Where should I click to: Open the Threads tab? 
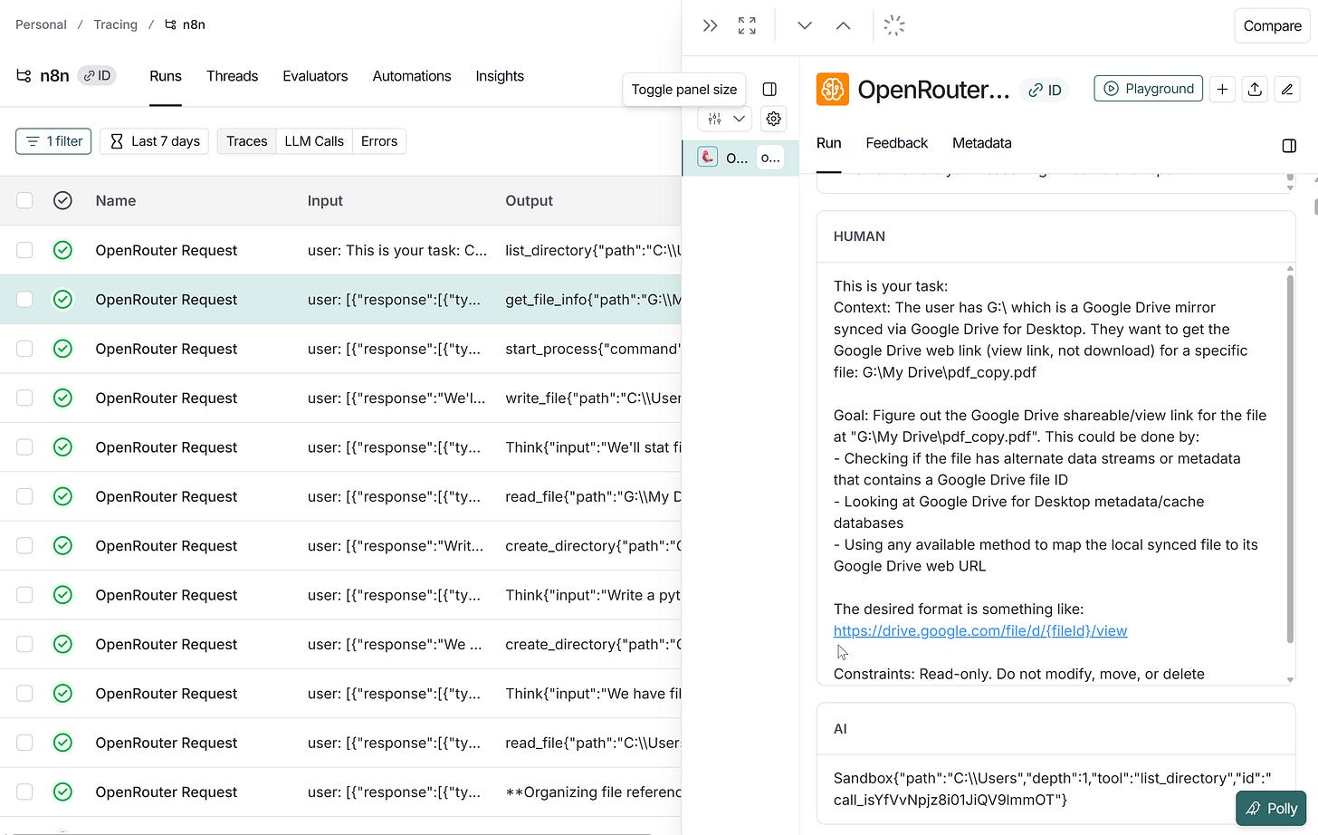(232, 76)
